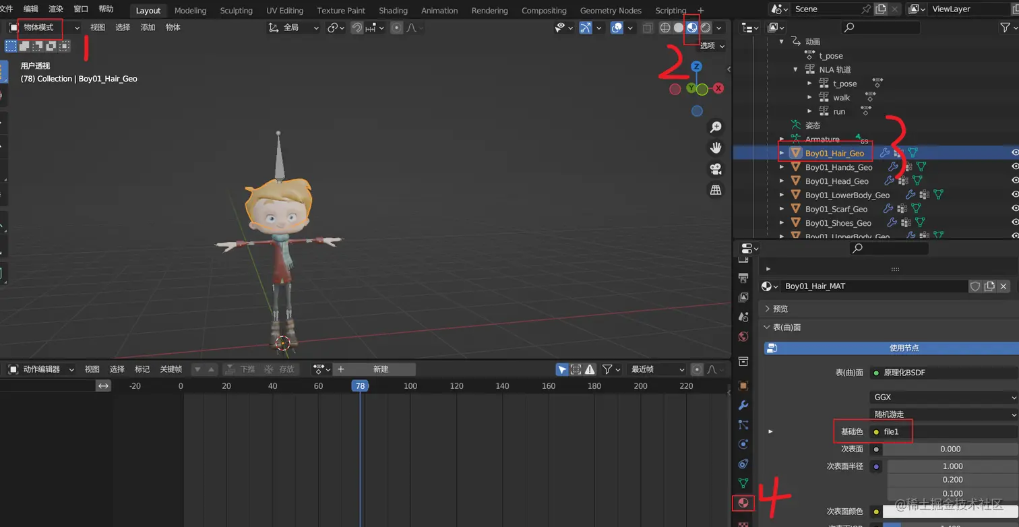
Task: Switch to the UV Editing workspace tab
Action: (284, 11)
